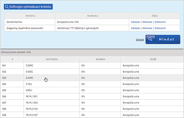Click row number 366
The width and height of the screenshot is (184, 118).
(4, 96)
